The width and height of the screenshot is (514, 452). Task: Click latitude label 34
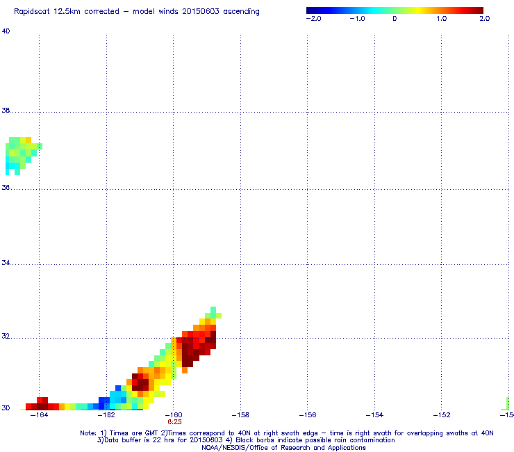[6, 263]
